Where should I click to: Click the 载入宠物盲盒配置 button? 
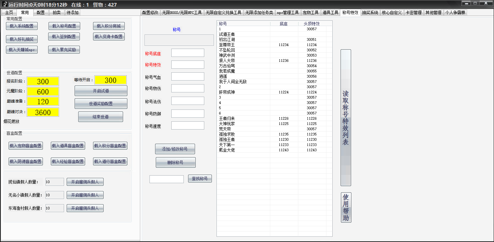click(26, 146)
